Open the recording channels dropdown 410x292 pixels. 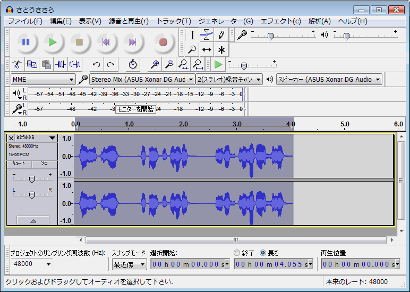coord(229,80)
